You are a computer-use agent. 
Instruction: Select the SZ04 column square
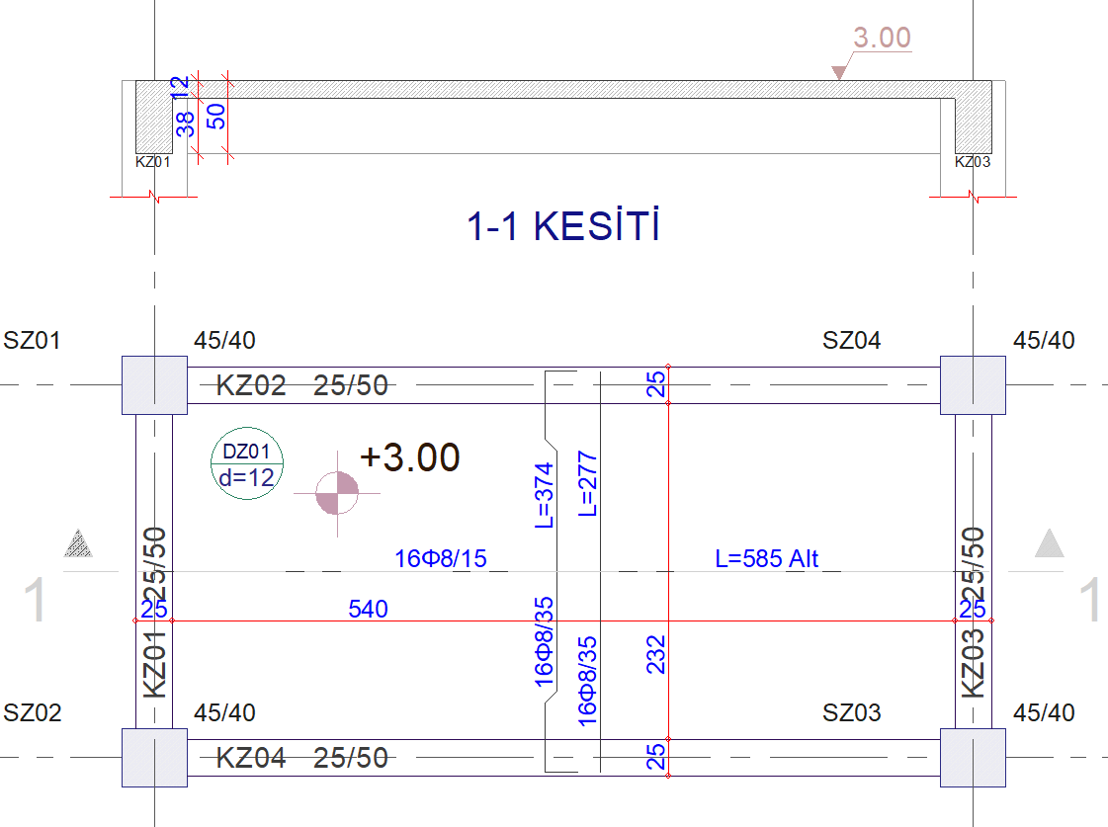tap(973, 384)
